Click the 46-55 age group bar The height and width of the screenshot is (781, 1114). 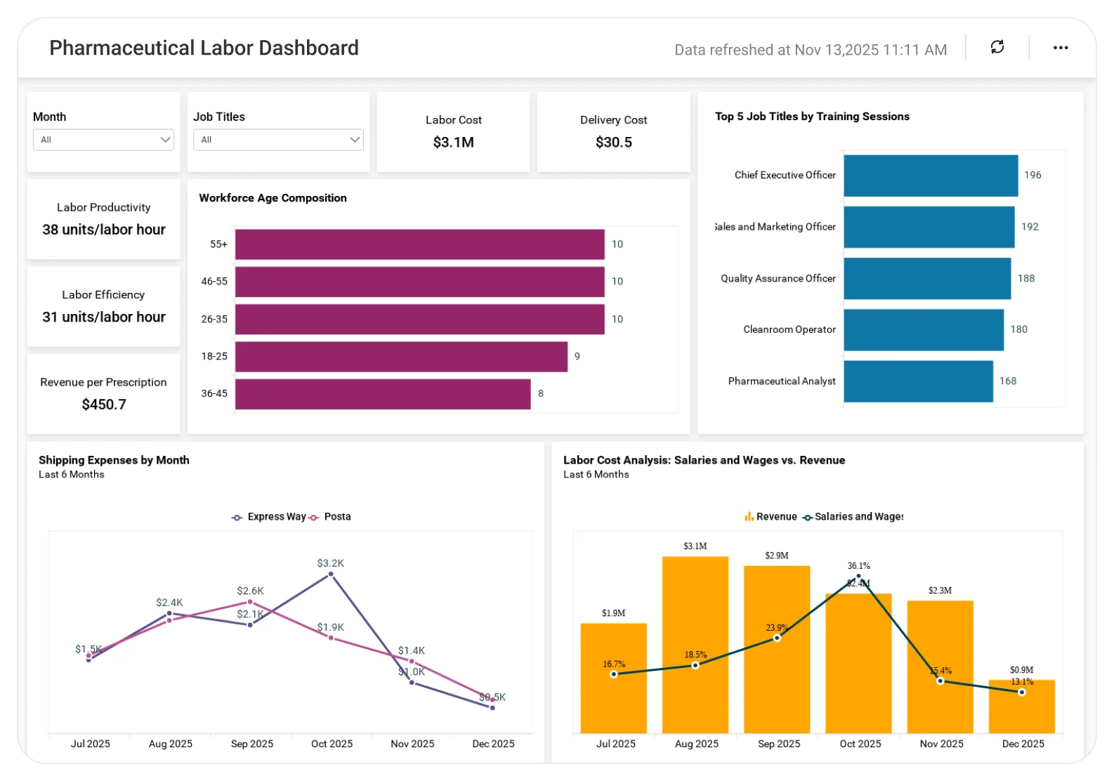coord(419,282)
